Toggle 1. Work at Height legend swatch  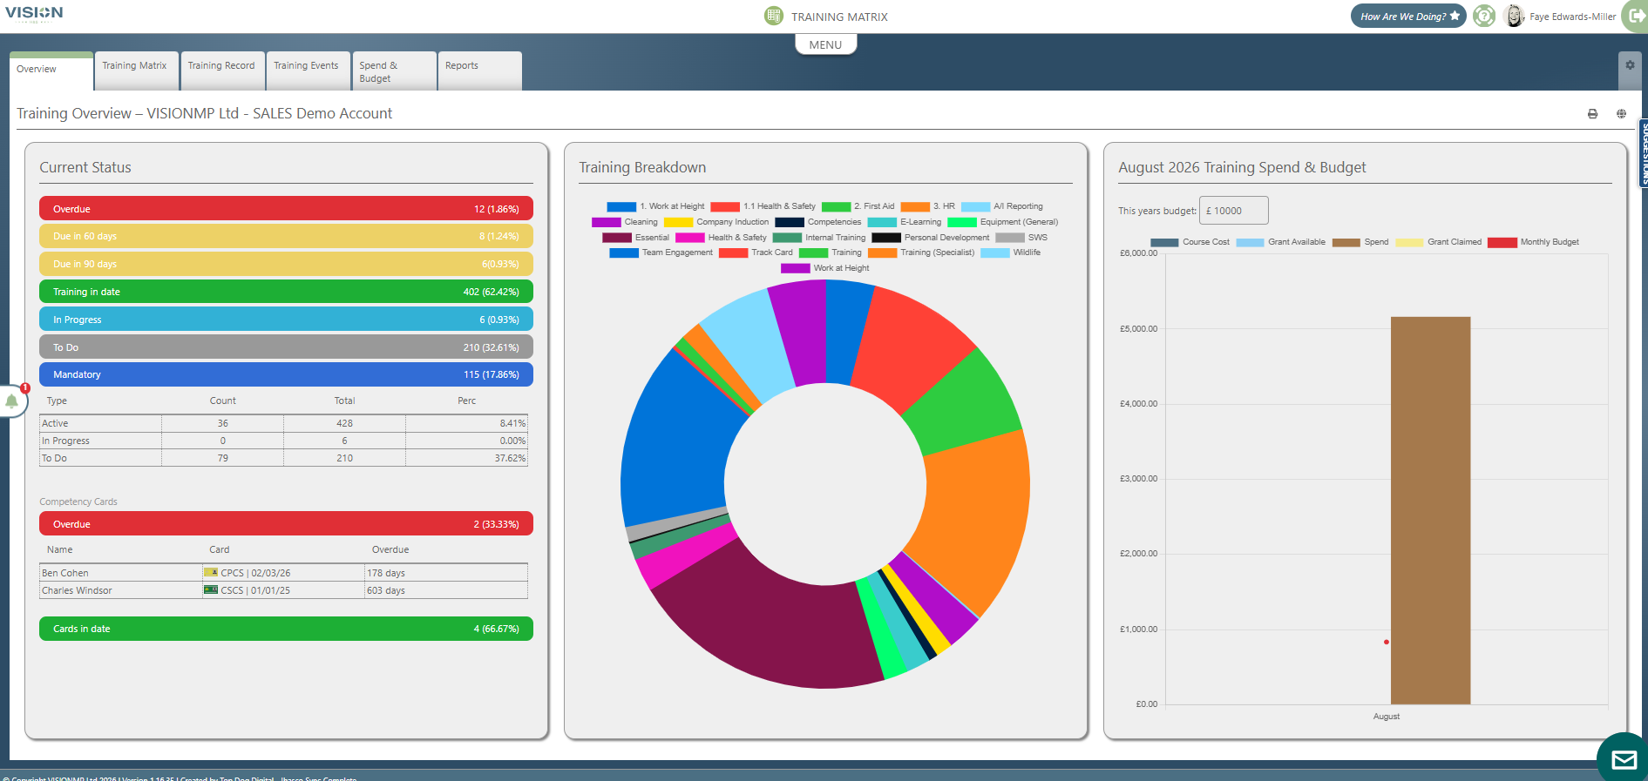[621, 206]
